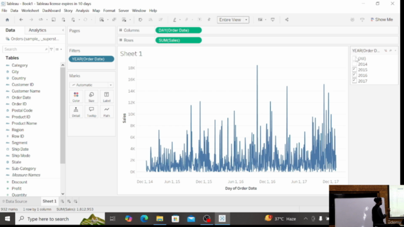
Task: Uncheck the 2016 year filter checkbox
Action: [355, 75]
